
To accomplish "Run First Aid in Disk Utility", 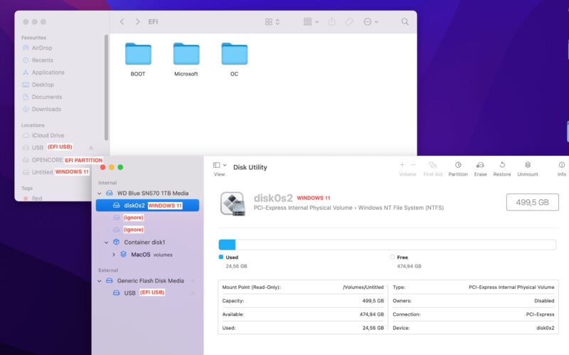I will 432,169.
